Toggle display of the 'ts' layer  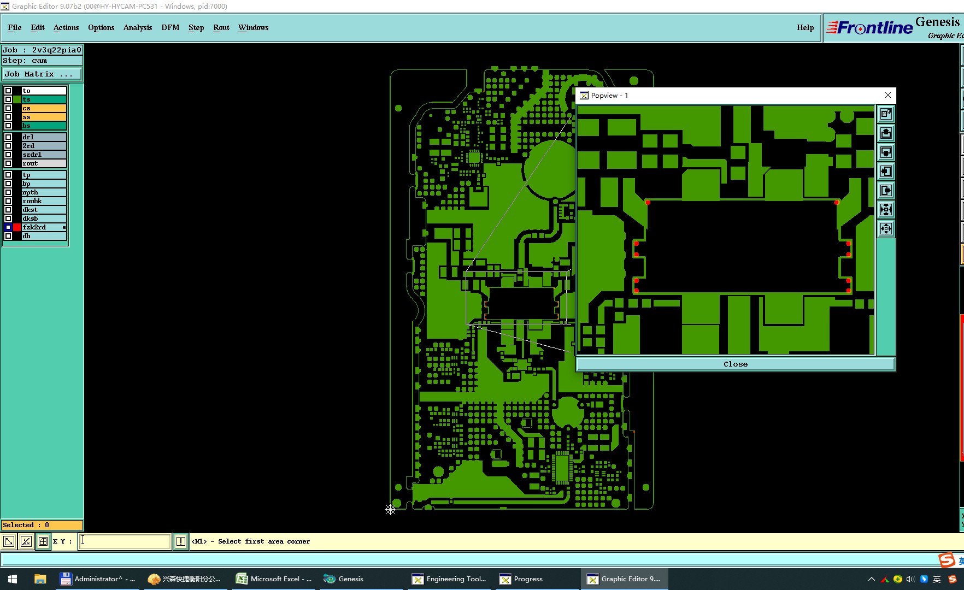point(8,99)
